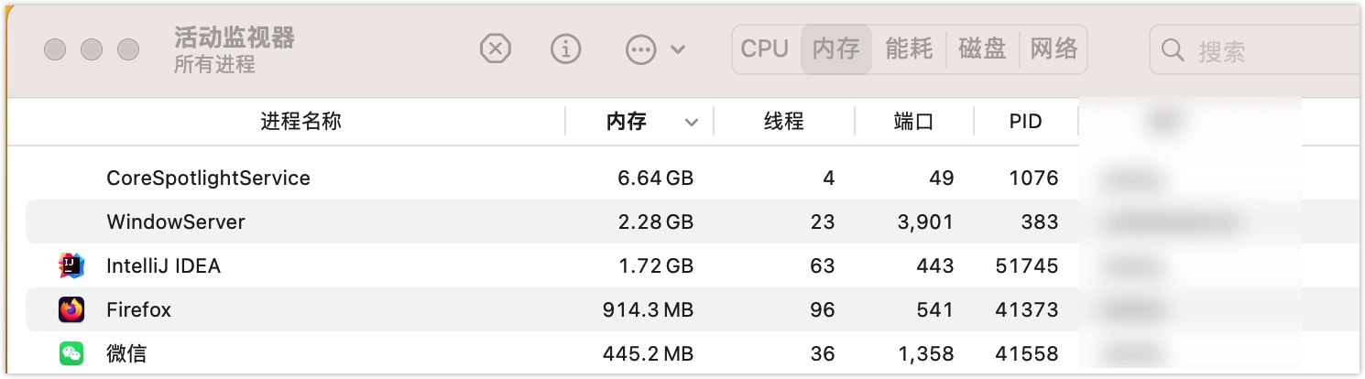Image resolution: width=1365 pixels, height=379 pixels.
Task: Click the search magnifier icon
Action: (1173, 49)
